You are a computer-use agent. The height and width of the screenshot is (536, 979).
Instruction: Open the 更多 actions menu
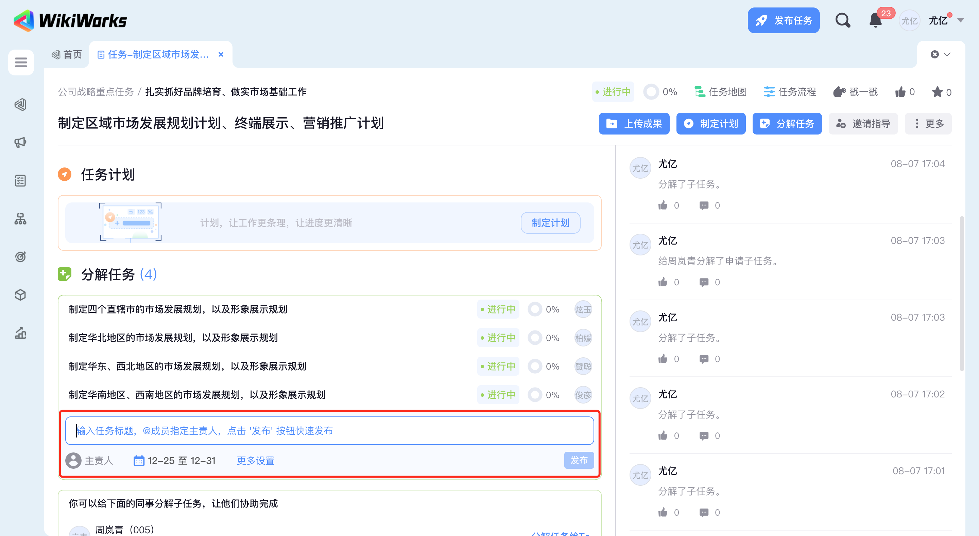point(928,123)
